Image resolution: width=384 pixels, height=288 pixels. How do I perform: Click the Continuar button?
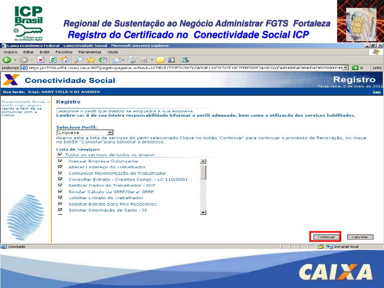(x=326, y=237)
